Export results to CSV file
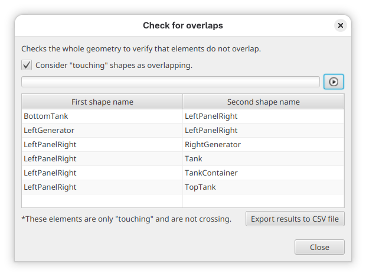The width and height of the screenshot is (366, 276). 295,219
